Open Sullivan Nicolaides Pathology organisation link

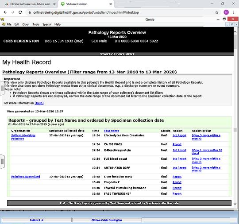point(23,137)
